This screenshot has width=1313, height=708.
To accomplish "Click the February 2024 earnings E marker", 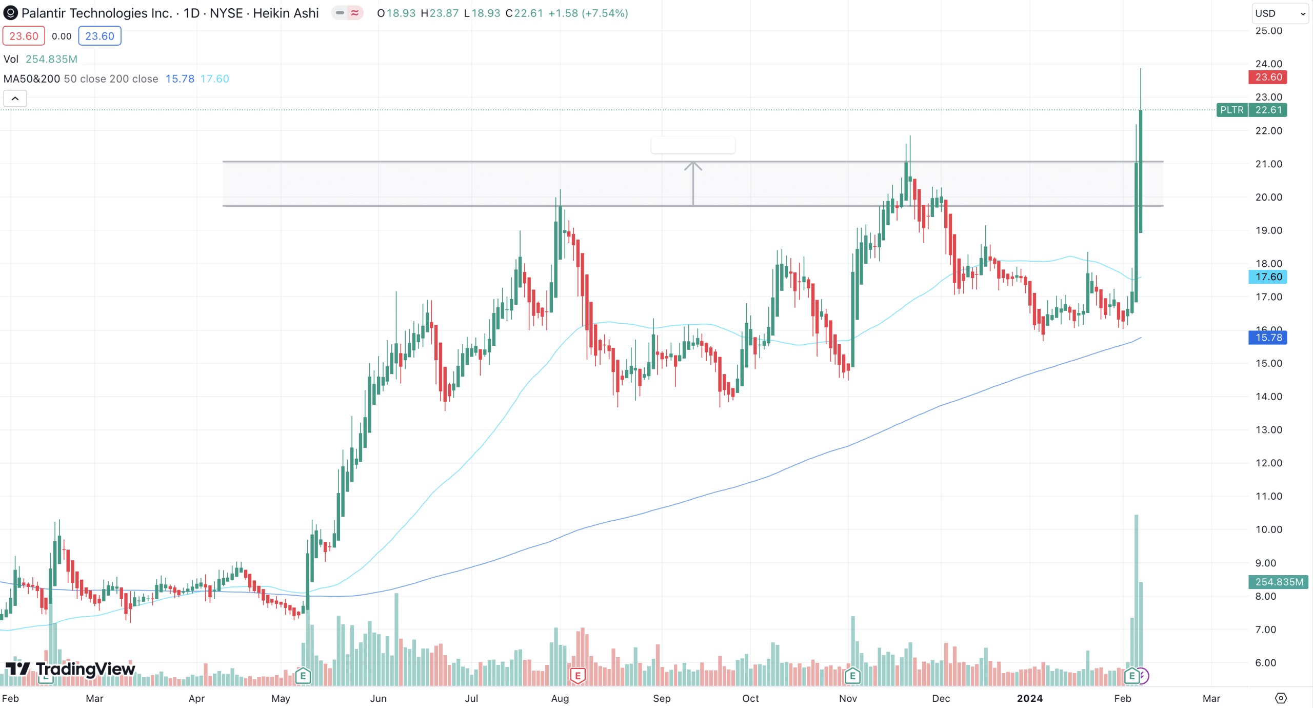I will coord(1131,676).
